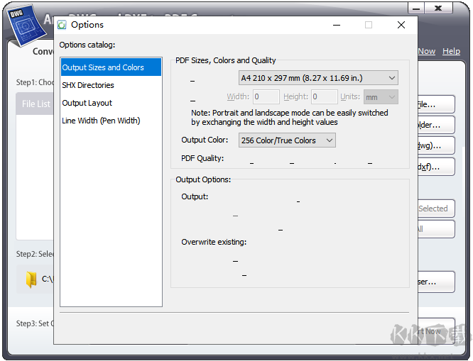473x361 pixels.
Task: Click the yellow output folder icon
Action: 31,279
